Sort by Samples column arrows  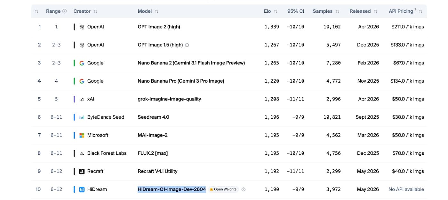(337, 11)
